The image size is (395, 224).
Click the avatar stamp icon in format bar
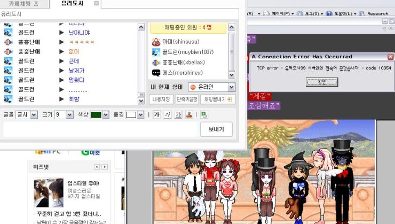(x=189, y=115)
